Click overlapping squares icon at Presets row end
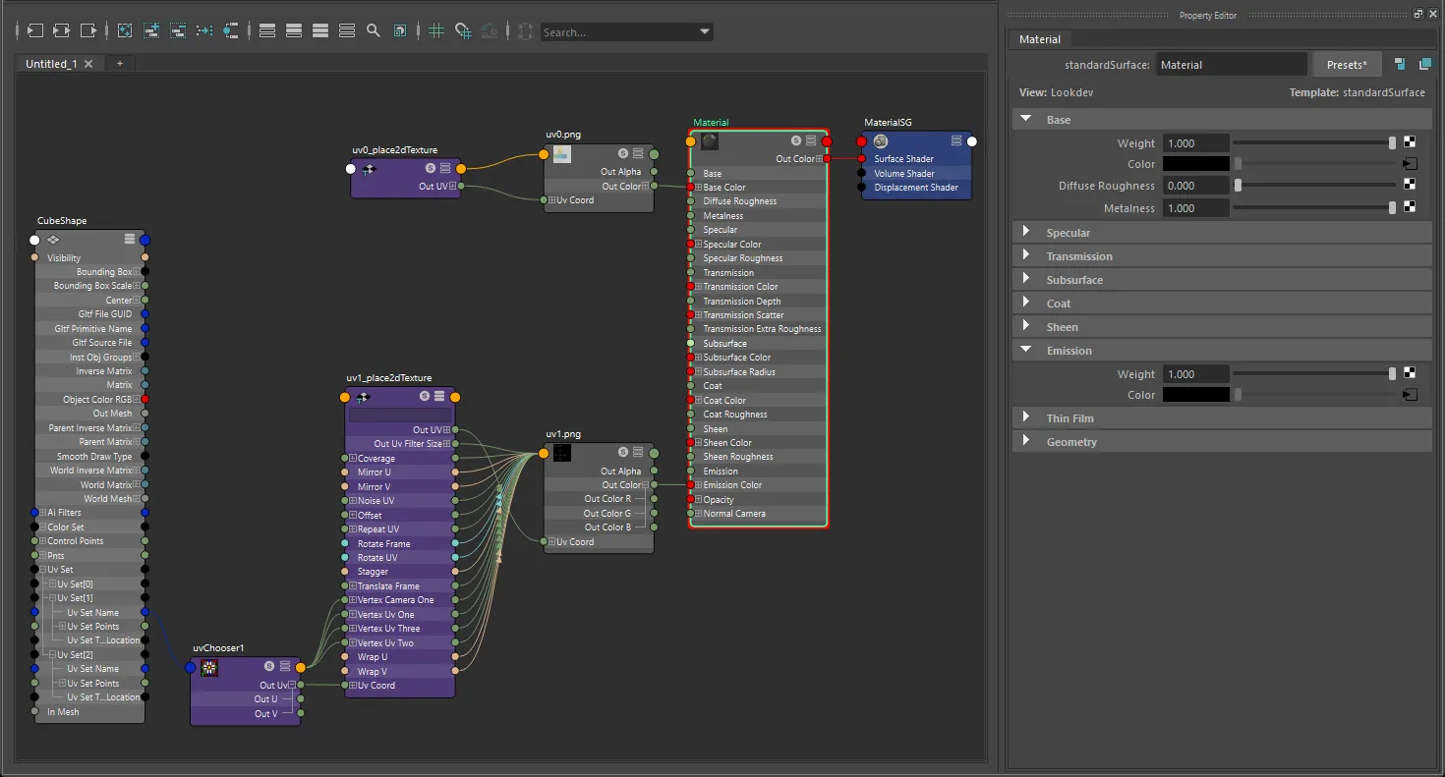Viewport: 1445px width, 777px height. (x=1424, y=65)
